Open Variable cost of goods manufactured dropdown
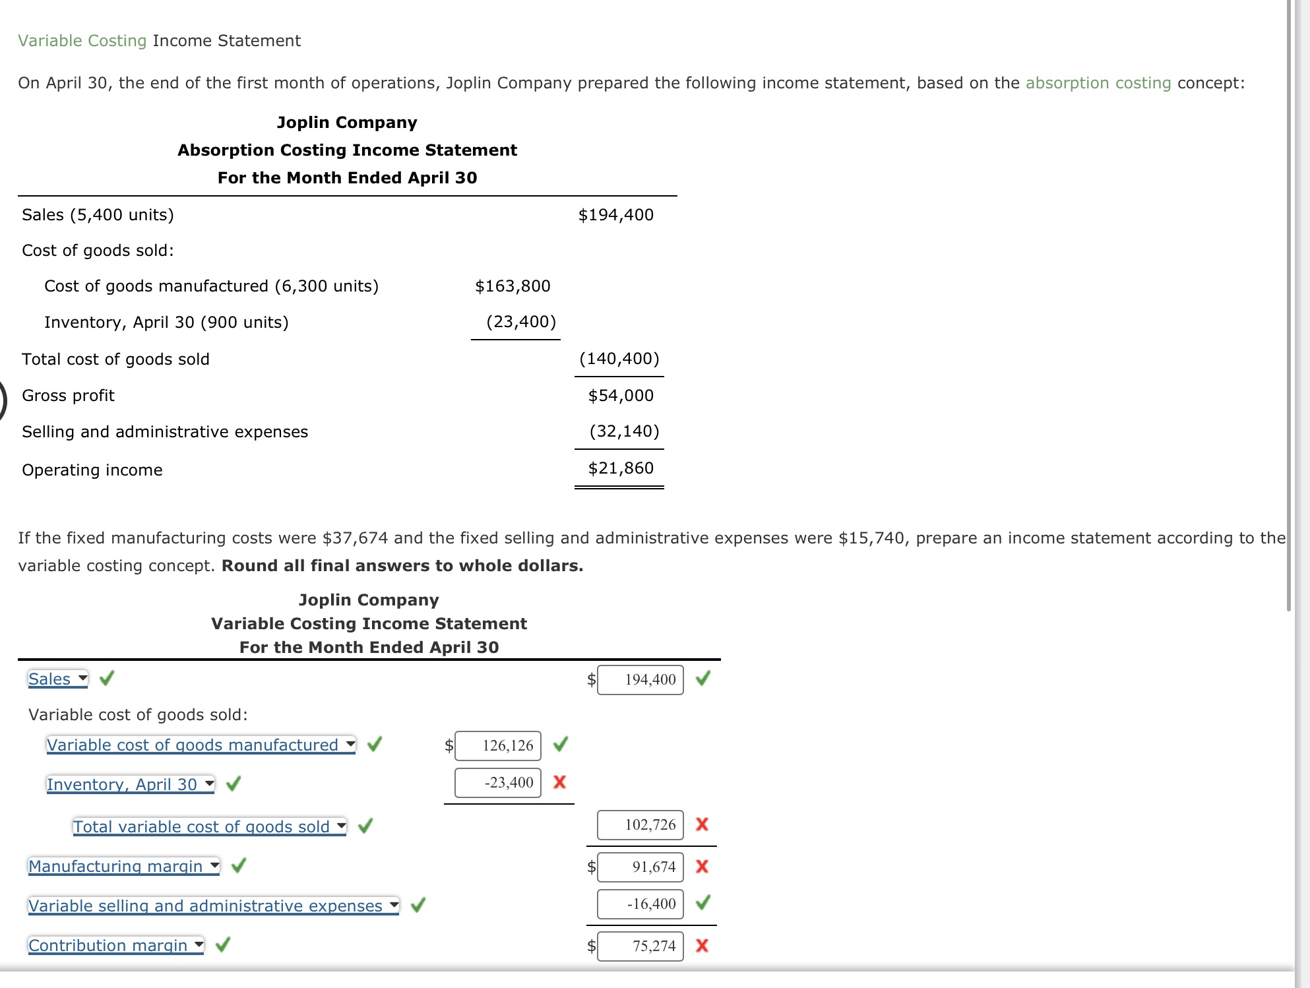The image size is (1310, 988). [x=201, y=745]
